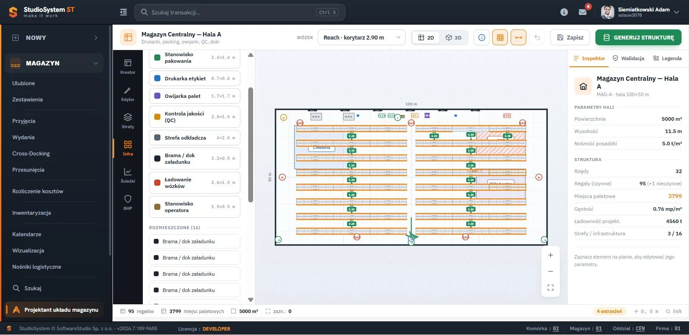
Task: Undo the last action with the arrow icon
Action: [x=537, y=37]
